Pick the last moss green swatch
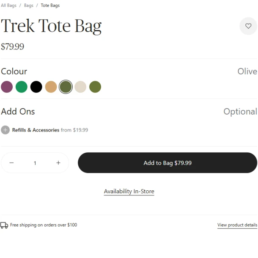This screenshot has height=258, width=258. point(95,87)
